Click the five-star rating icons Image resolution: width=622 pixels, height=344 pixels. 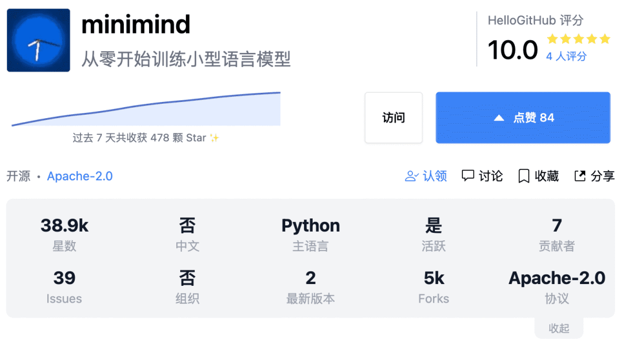[578, 39]
